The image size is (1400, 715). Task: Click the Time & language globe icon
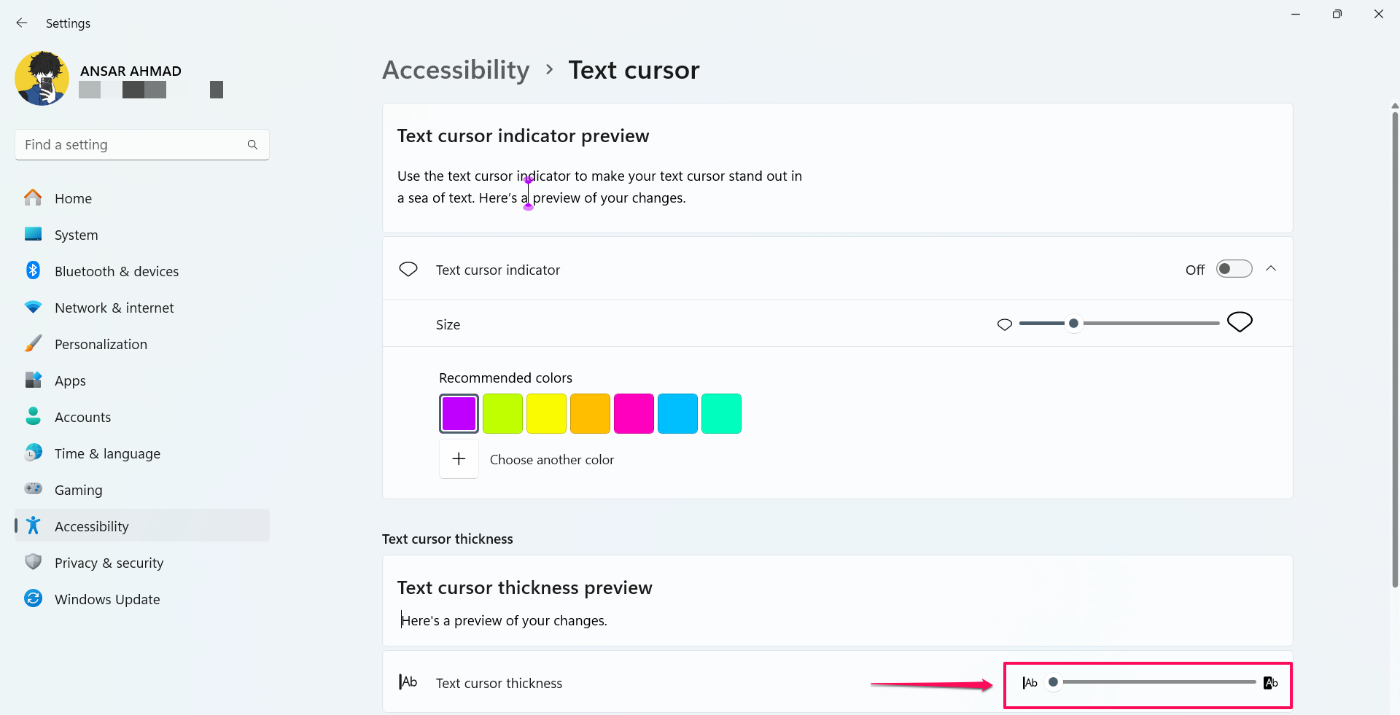click(33, 453)
